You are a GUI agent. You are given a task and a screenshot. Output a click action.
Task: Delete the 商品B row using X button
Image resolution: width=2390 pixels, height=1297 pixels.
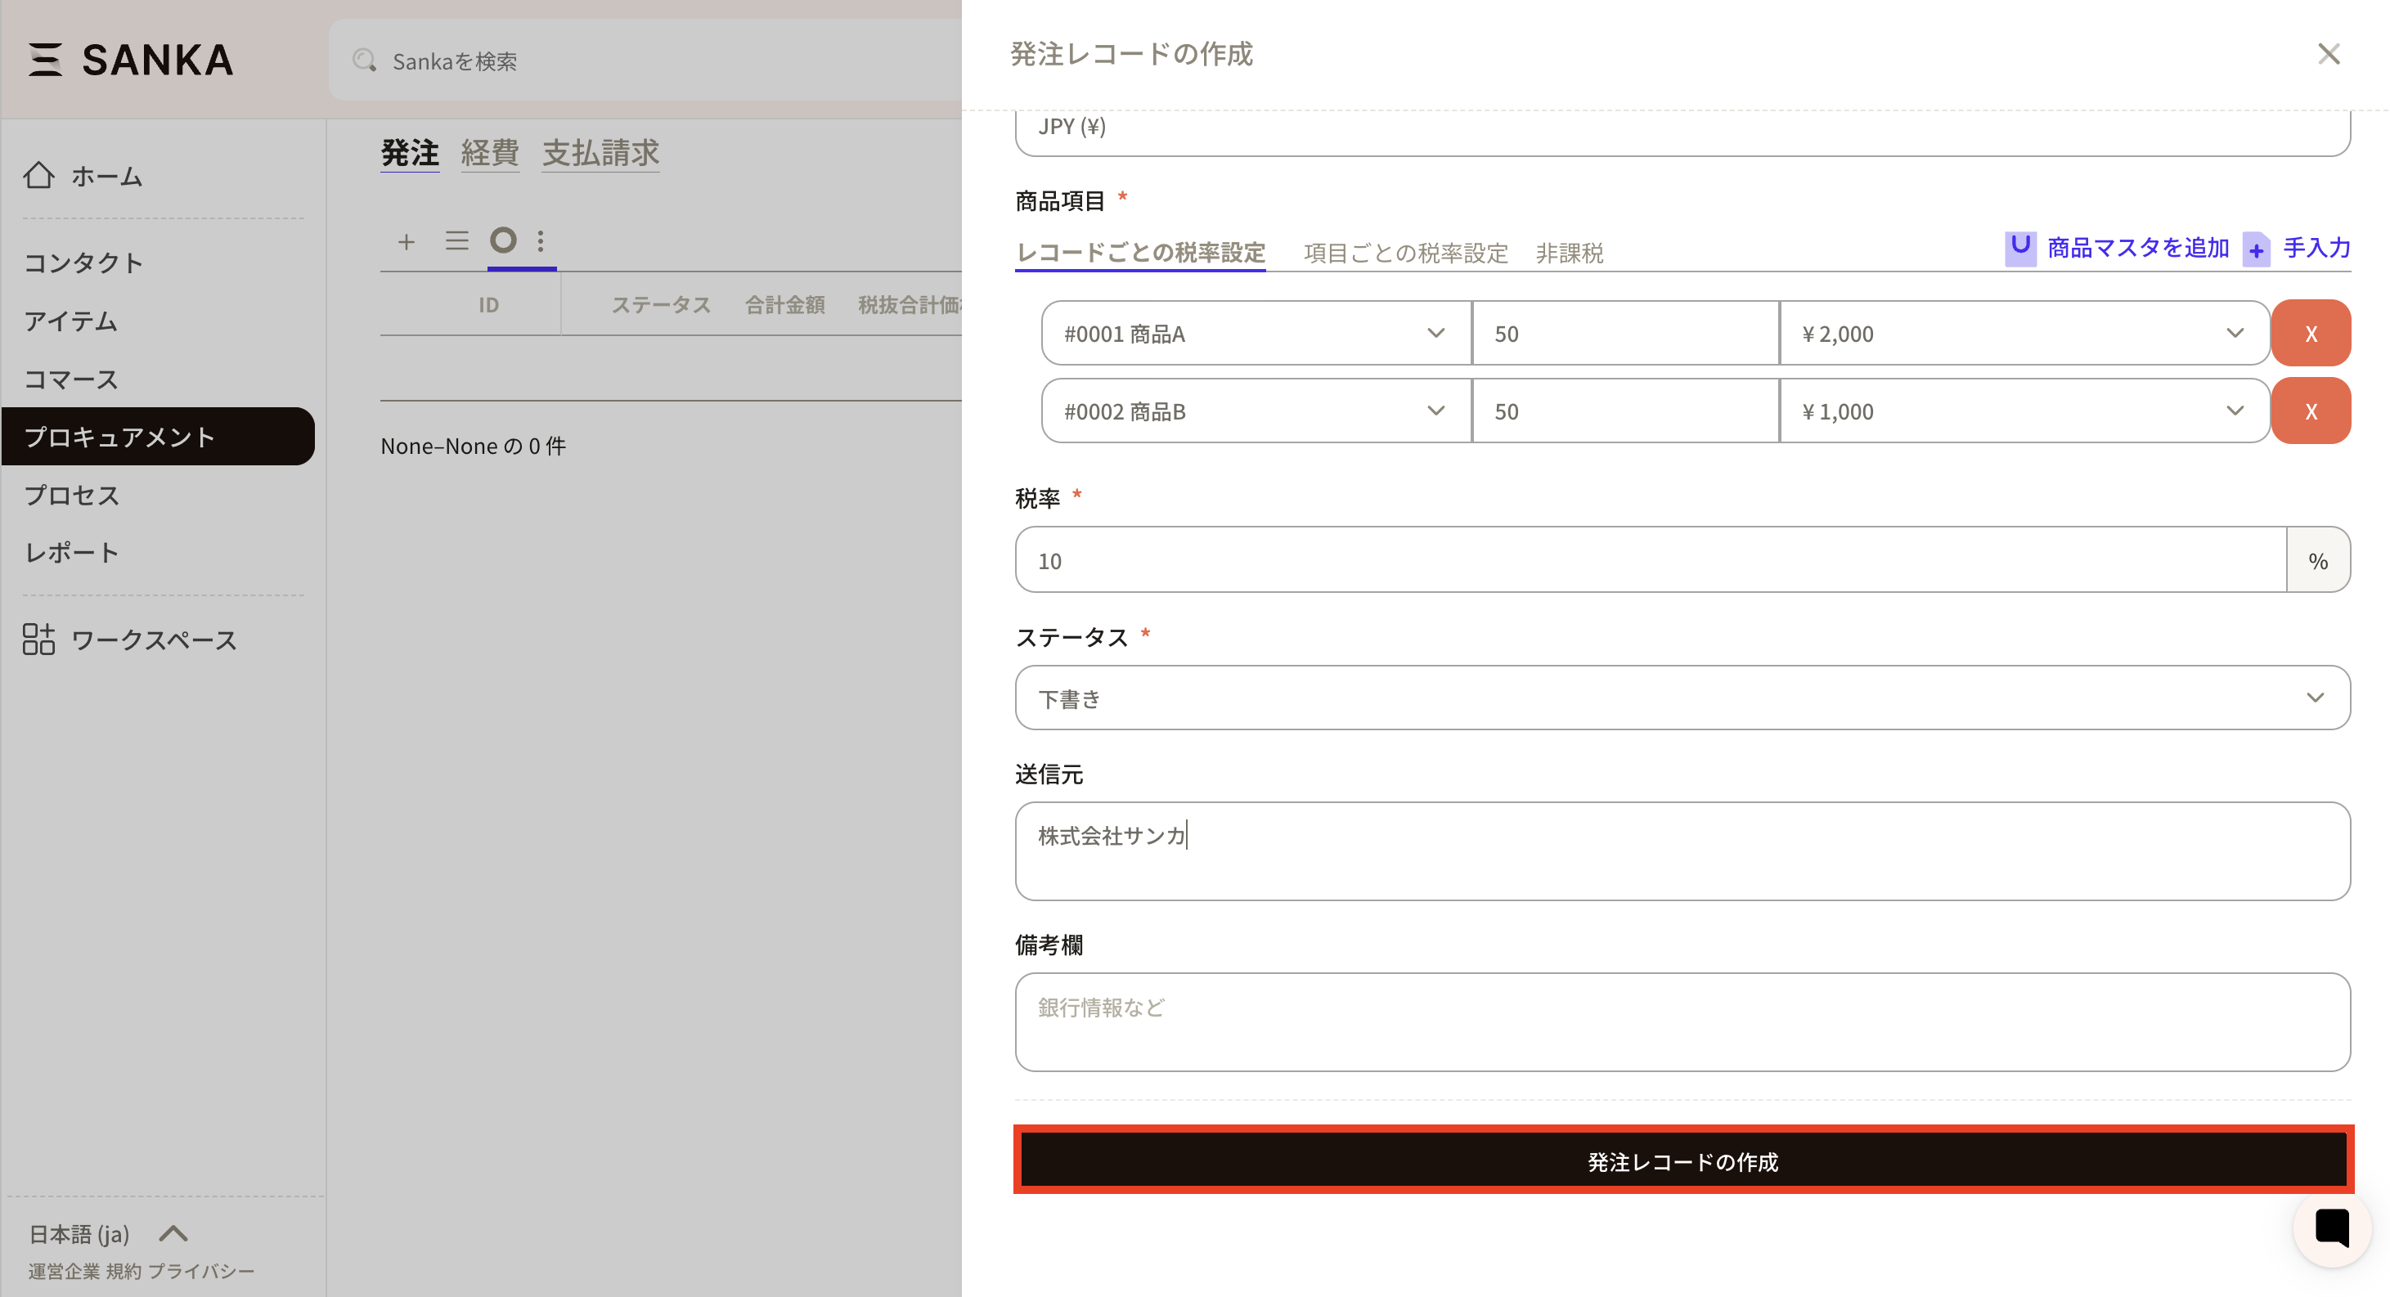click(2310, 411)
